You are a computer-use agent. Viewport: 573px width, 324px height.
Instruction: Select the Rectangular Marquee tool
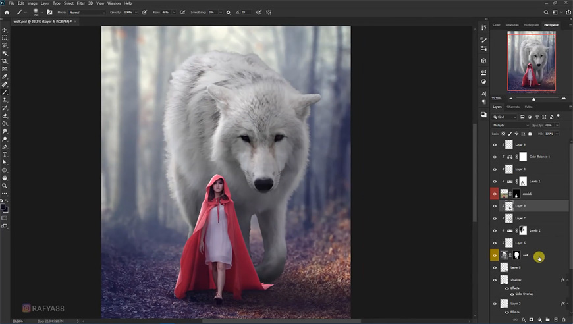click(5, 38)
